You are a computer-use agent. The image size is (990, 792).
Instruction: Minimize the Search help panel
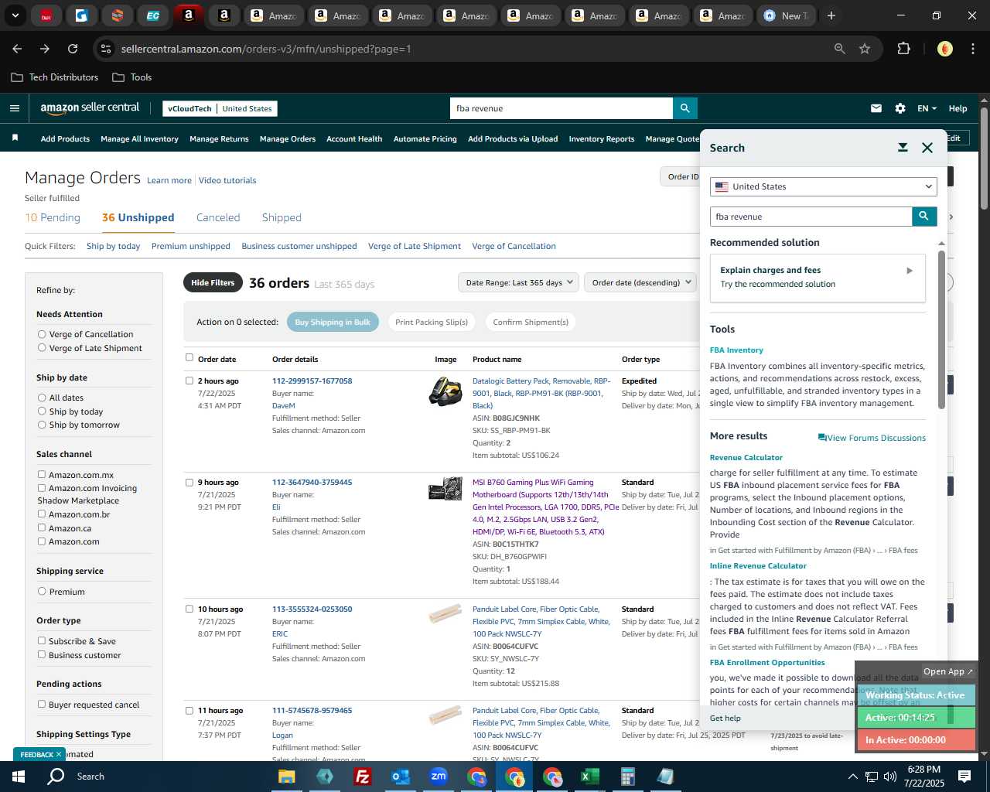903,148
